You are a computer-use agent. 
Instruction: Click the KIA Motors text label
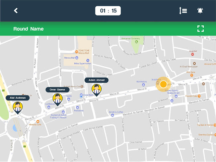click(142, 82)
